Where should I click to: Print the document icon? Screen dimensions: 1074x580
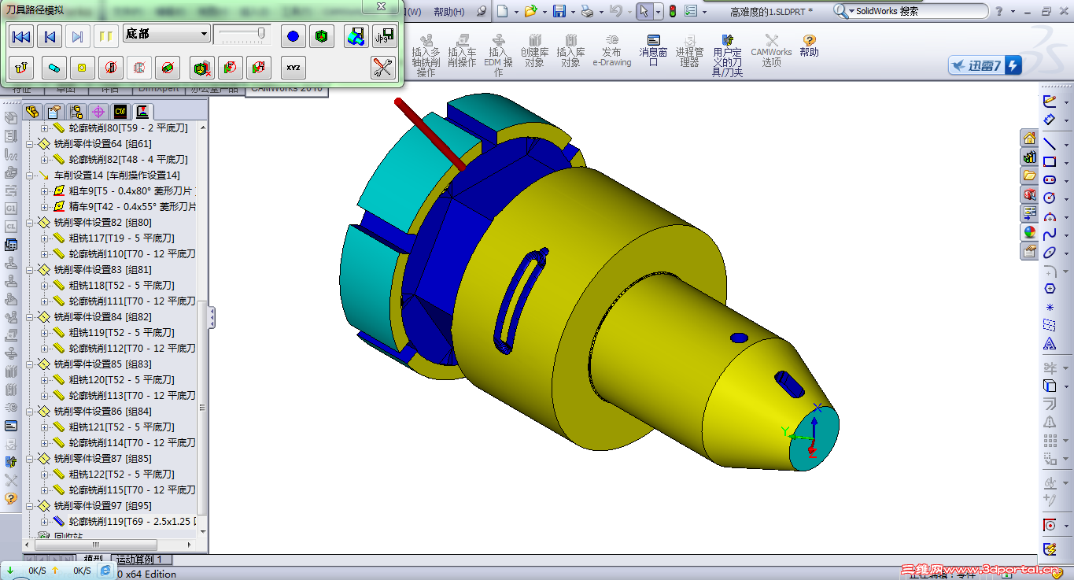pos(587,11)
